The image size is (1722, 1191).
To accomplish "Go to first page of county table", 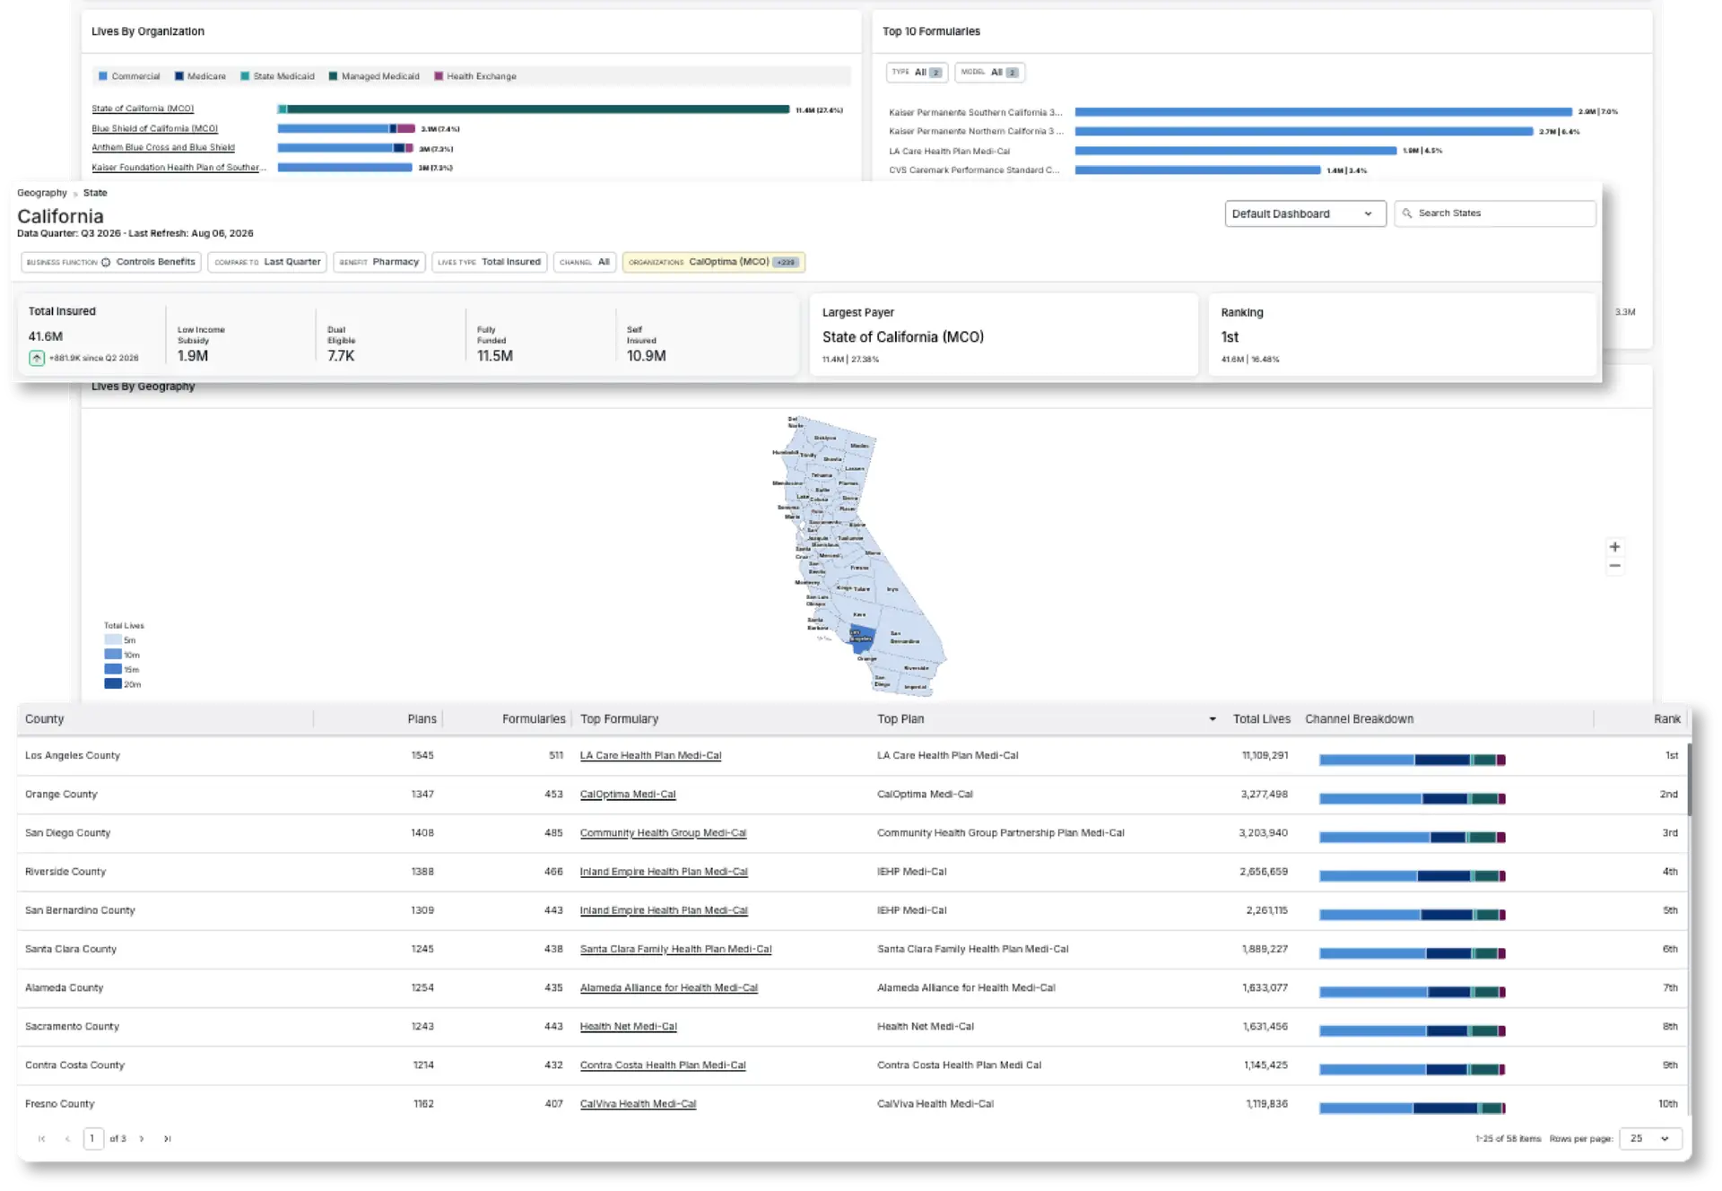I will (x=41, y=1138).
